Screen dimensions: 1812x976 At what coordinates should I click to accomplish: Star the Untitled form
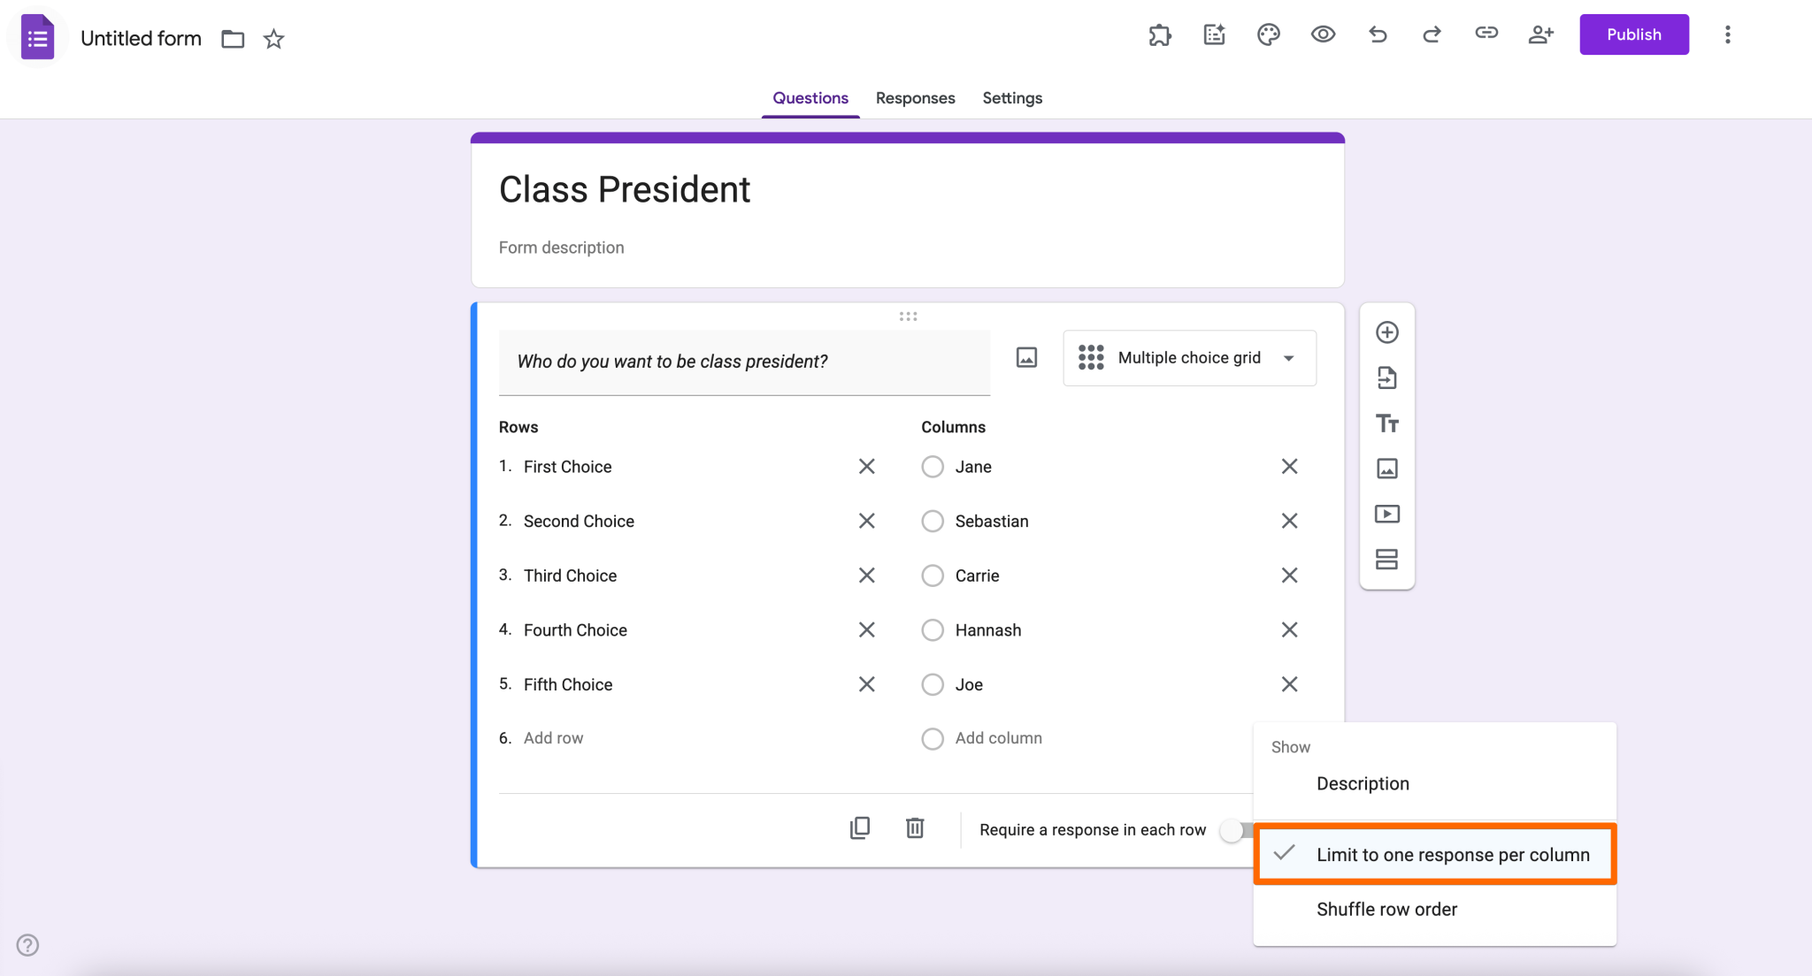point(273,39)
